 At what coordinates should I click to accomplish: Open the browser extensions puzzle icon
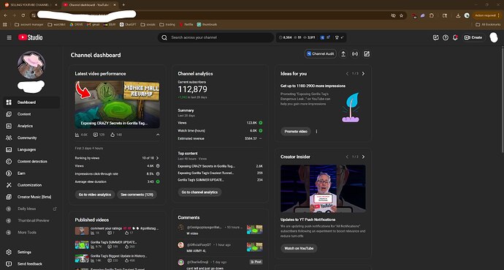pos(432,15)
